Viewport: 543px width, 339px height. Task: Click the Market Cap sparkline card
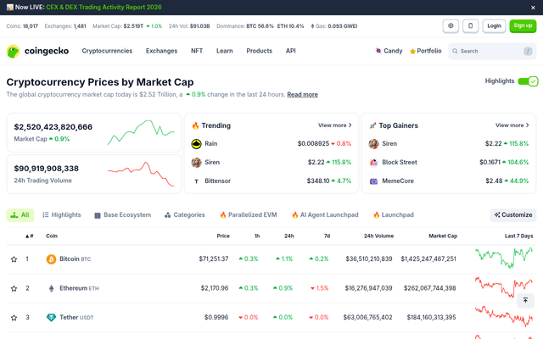point(141,133)
